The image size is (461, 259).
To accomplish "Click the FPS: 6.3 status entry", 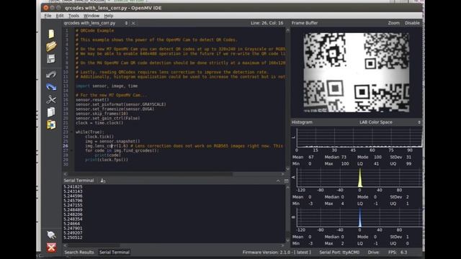I will tap(398, 252).
